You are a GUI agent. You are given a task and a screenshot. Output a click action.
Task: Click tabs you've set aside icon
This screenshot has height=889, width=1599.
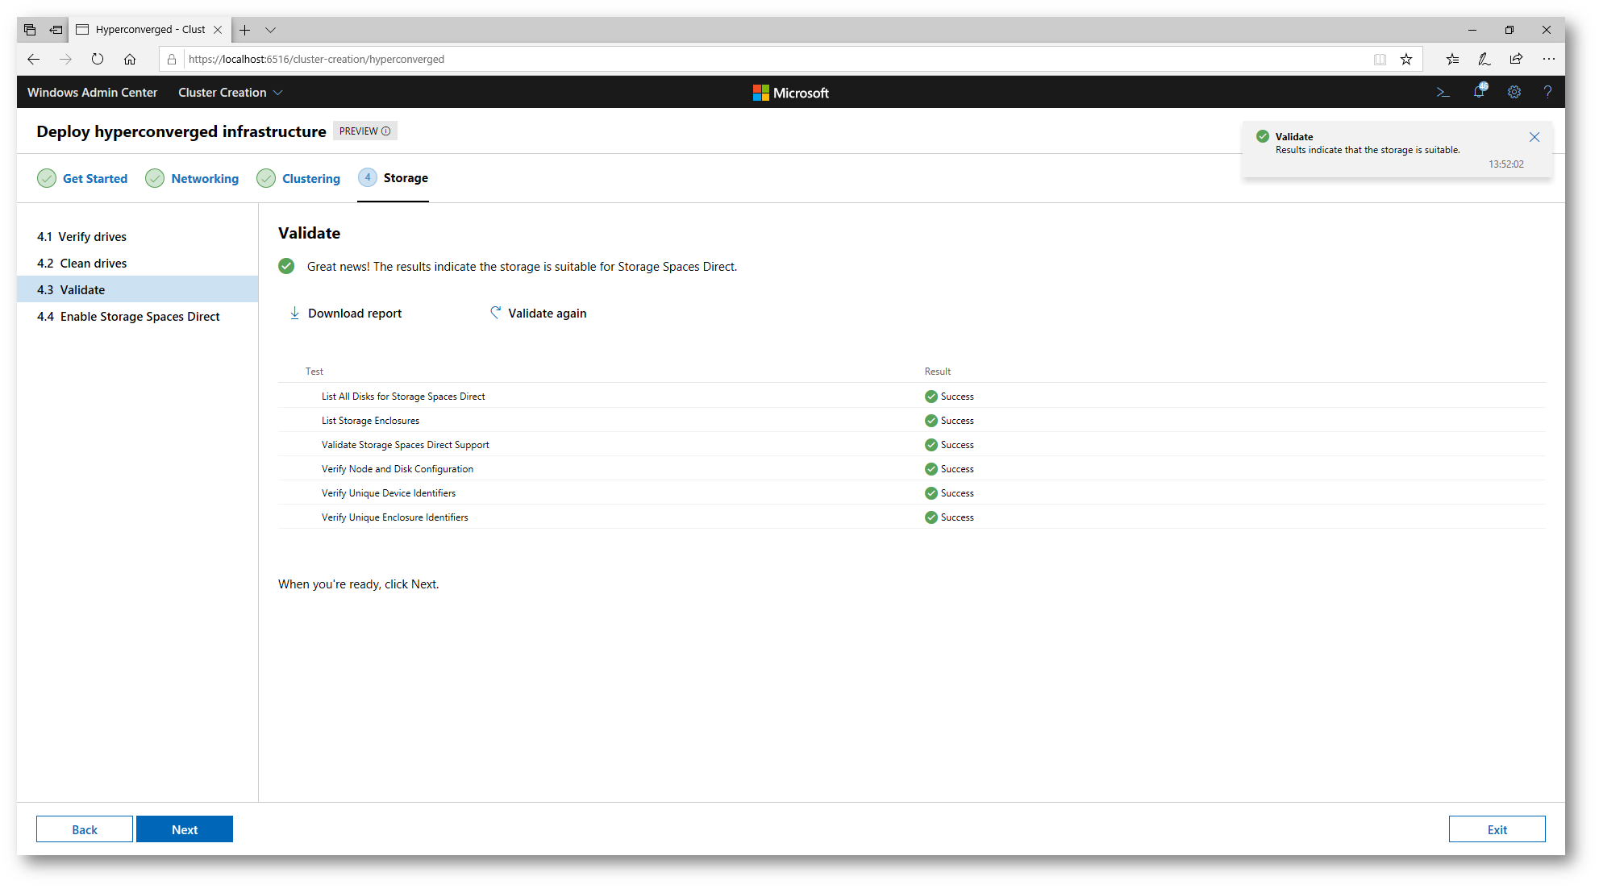pyautogui.click(x=30, y=30)
